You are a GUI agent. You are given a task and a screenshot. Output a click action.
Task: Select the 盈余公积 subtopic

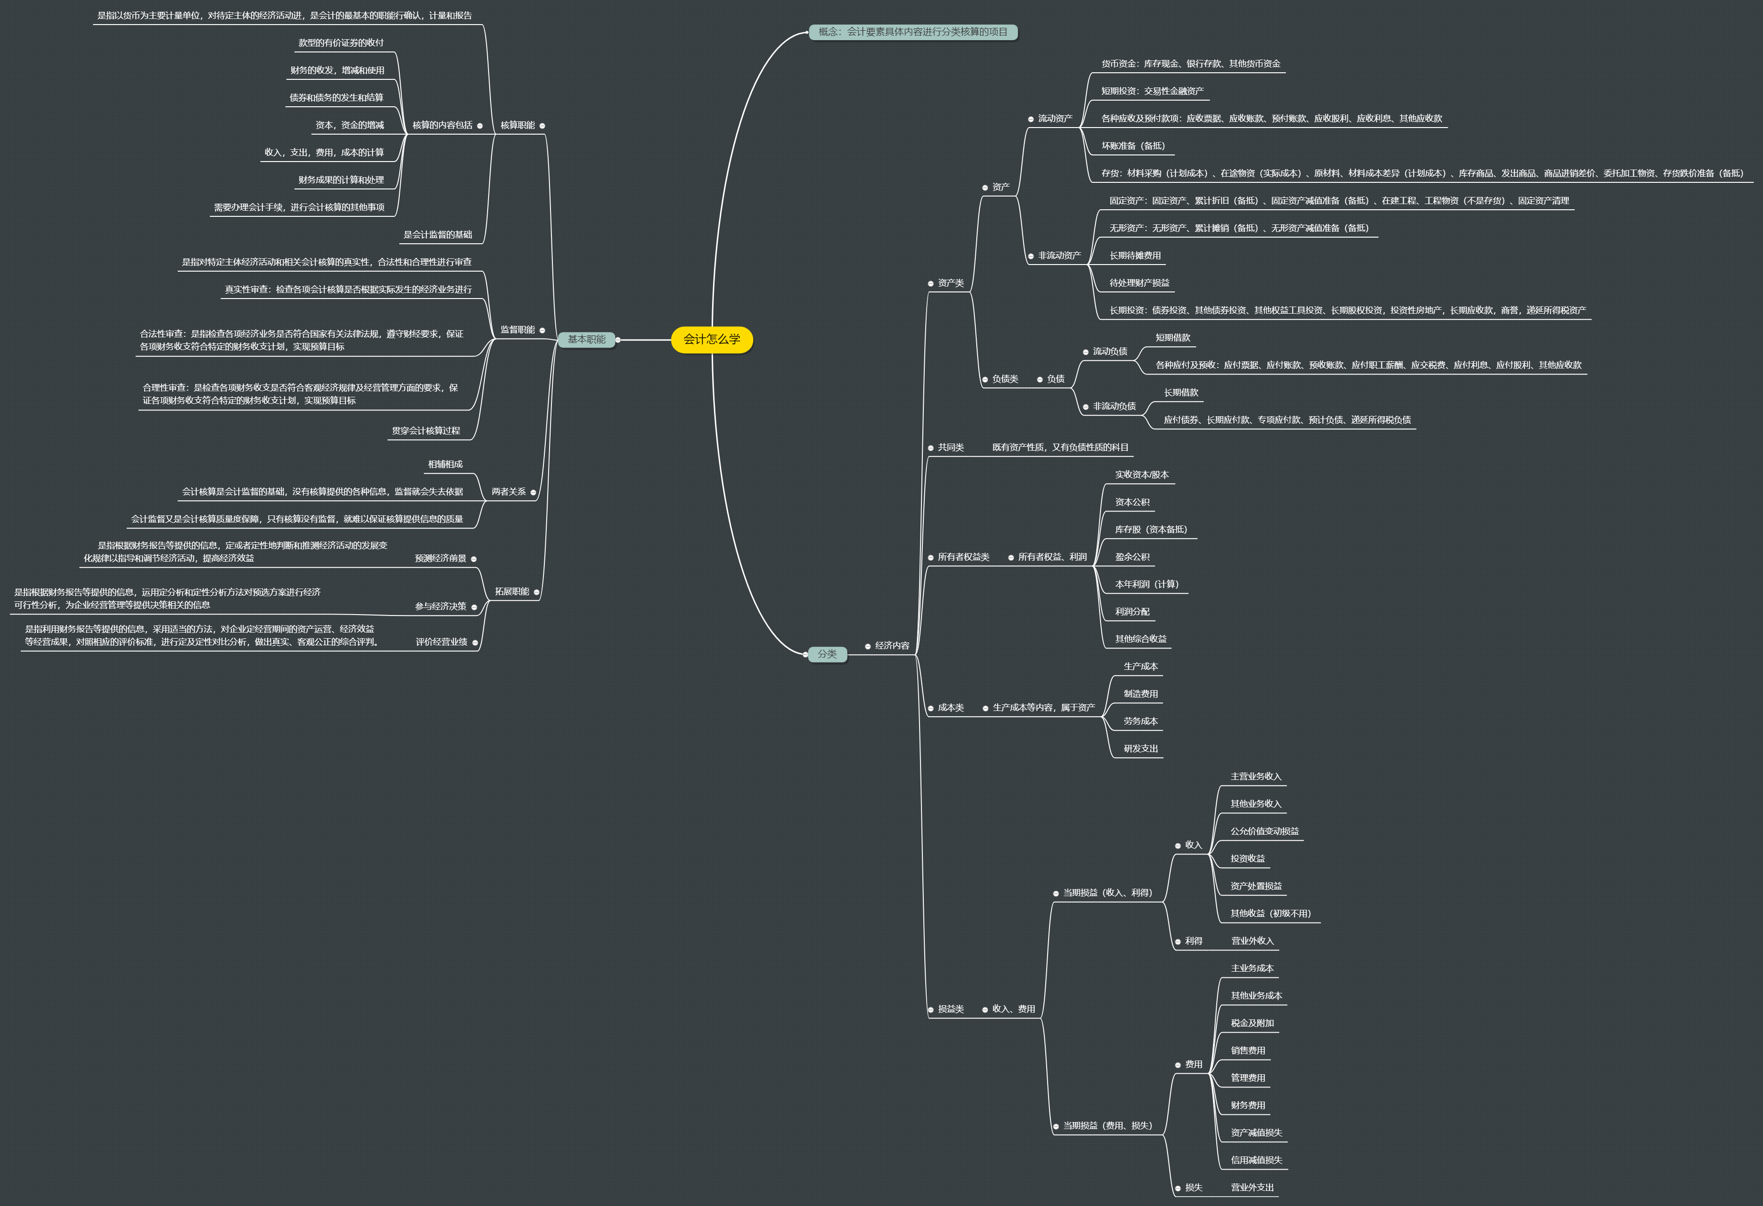click(x=1133, y=557)
